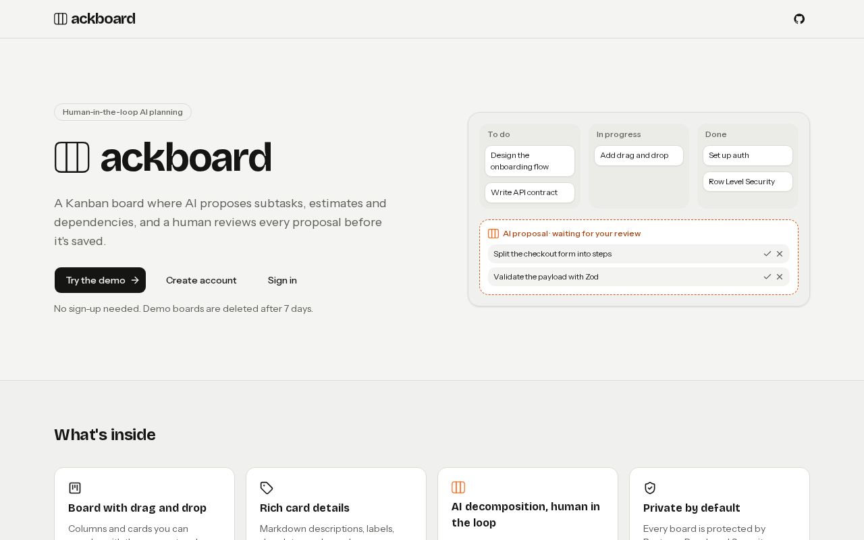
Task: Click 'AI decomposition, human in the loop' title
Action: (x=526, y=514)
